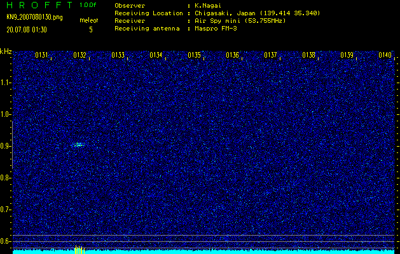
Task: Click the kHz axis unit label
Action: coord(6,51)
